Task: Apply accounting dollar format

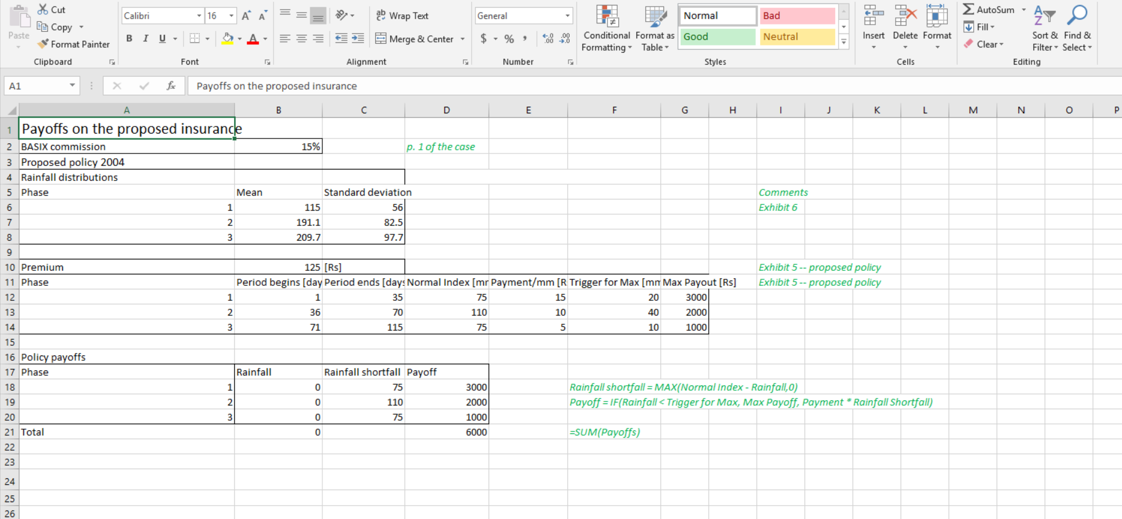Action: pyautogui.click(x=483, y=38)
